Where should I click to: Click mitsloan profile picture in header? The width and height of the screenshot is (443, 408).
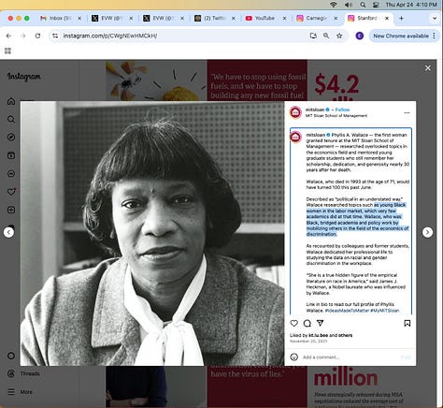click(295, 112)
